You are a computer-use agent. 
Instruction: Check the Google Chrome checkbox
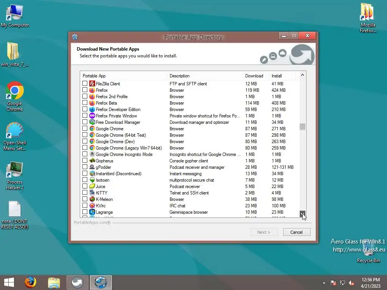(x=85, y=128)
